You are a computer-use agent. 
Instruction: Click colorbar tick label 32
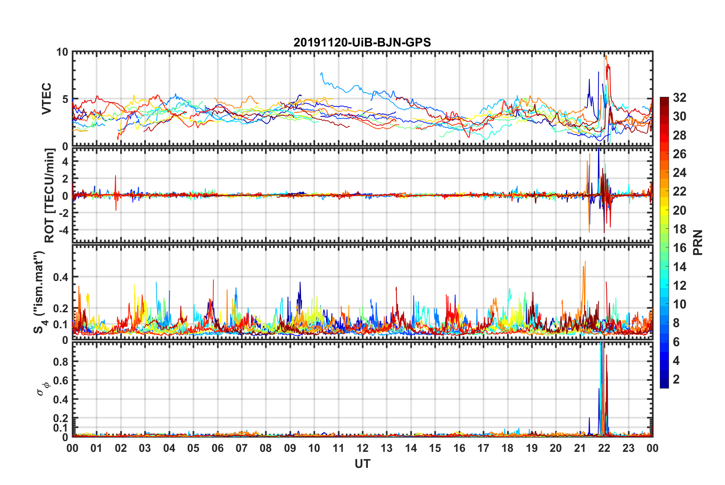pyautogui.click(x=679, y=98)
